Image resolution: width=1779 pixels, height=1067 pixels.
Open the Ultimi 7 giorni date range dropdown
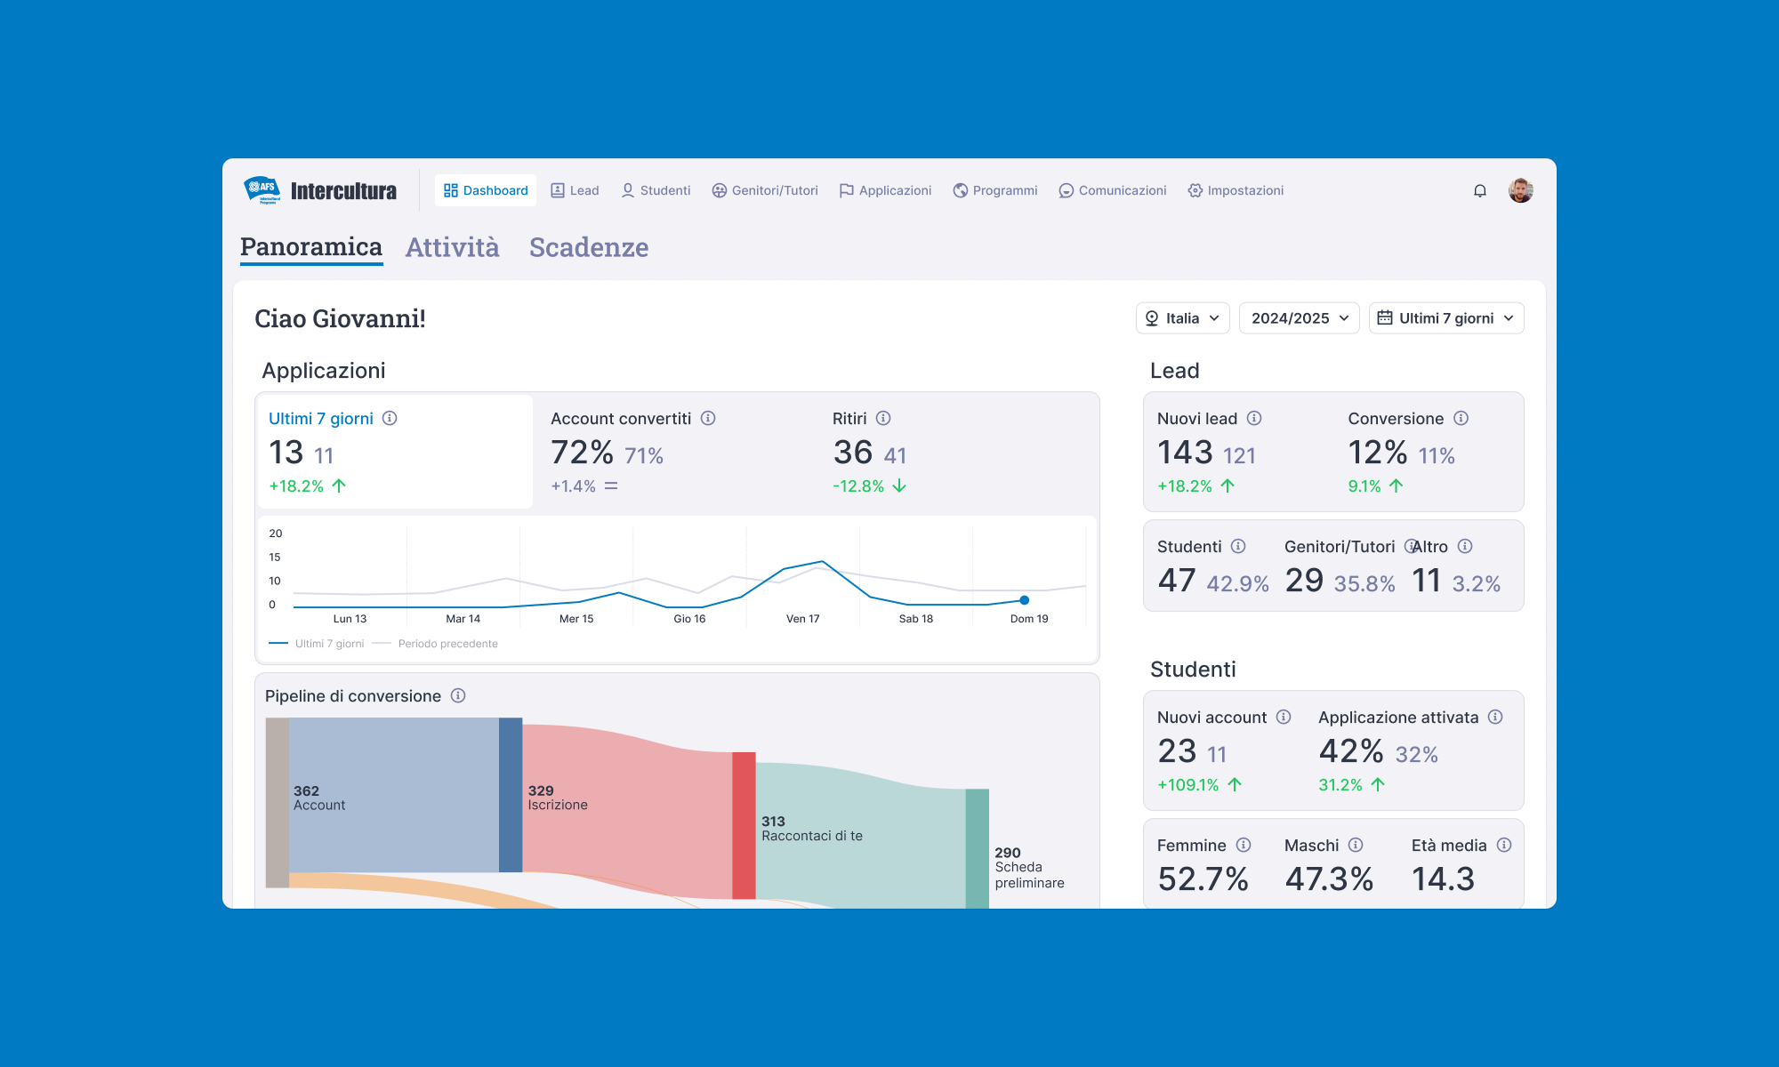coord(1445,318)
